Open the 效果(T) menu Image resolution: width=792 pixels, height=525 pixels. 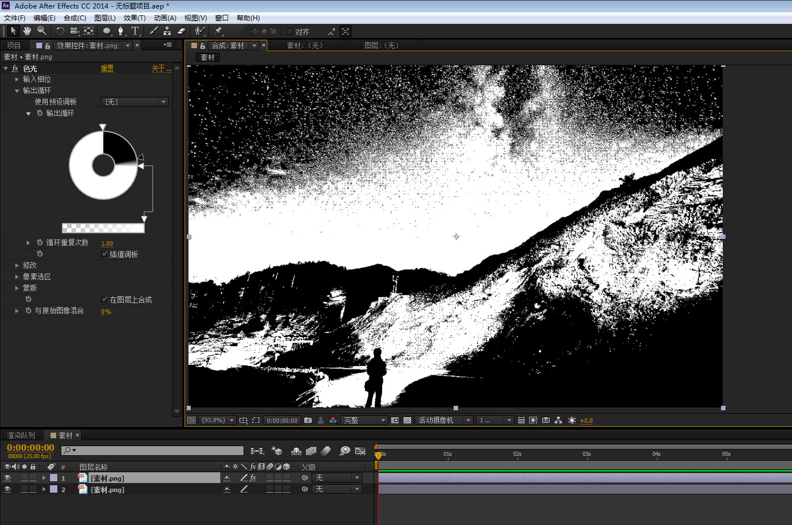135,18
